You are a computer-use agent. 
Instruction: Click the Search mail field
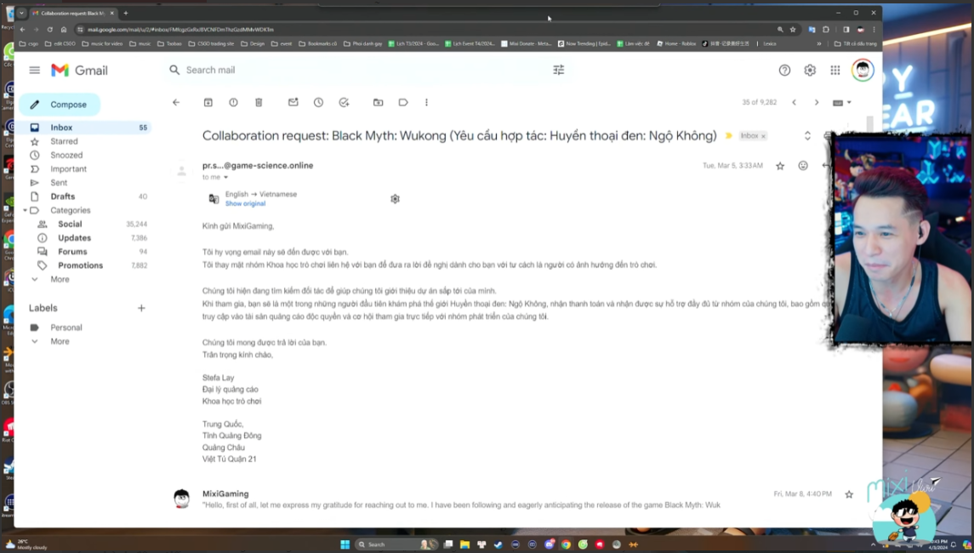367,71
